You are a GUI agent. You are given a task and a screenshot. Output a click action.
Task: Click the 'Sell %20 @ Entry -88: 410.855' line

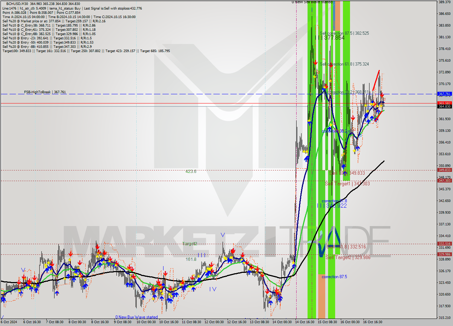[47, 46]
